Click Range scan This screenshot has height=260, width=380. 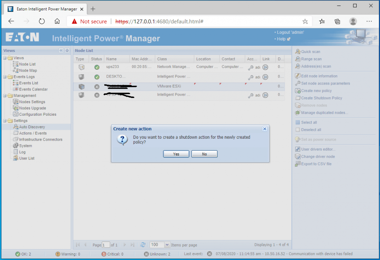311,59
